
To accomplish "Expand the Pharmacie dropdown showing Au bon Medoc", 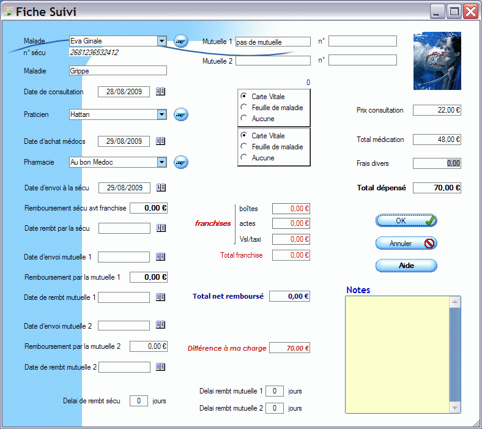I will 161,162.
